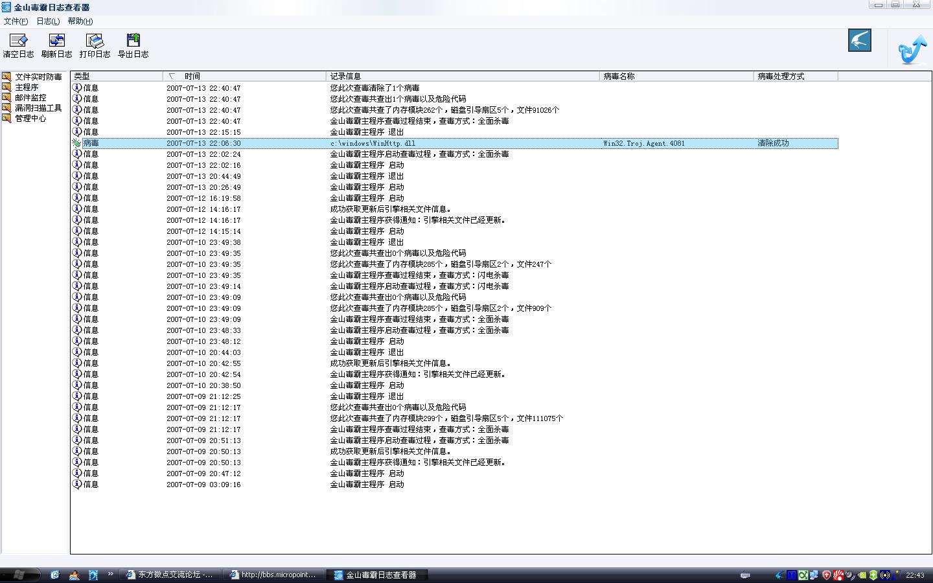Screen dimensions: 933x583
Task: Click the 金山毒霸日志查看器 taskbar button
Action: pyautogui.click(x=376, y=575)
